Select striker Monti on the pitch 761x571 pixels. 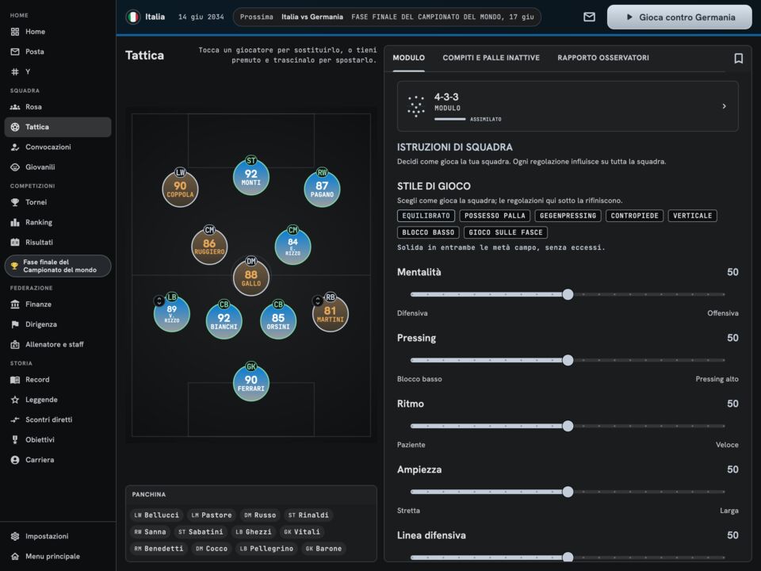click(251, 176)
